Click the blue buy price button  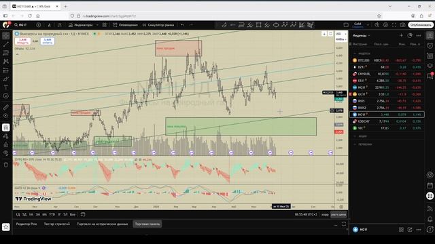click(x=48, y=41)
